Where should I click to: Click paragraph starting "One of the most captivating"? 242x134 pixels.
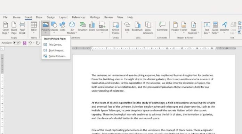pos(153,131)
